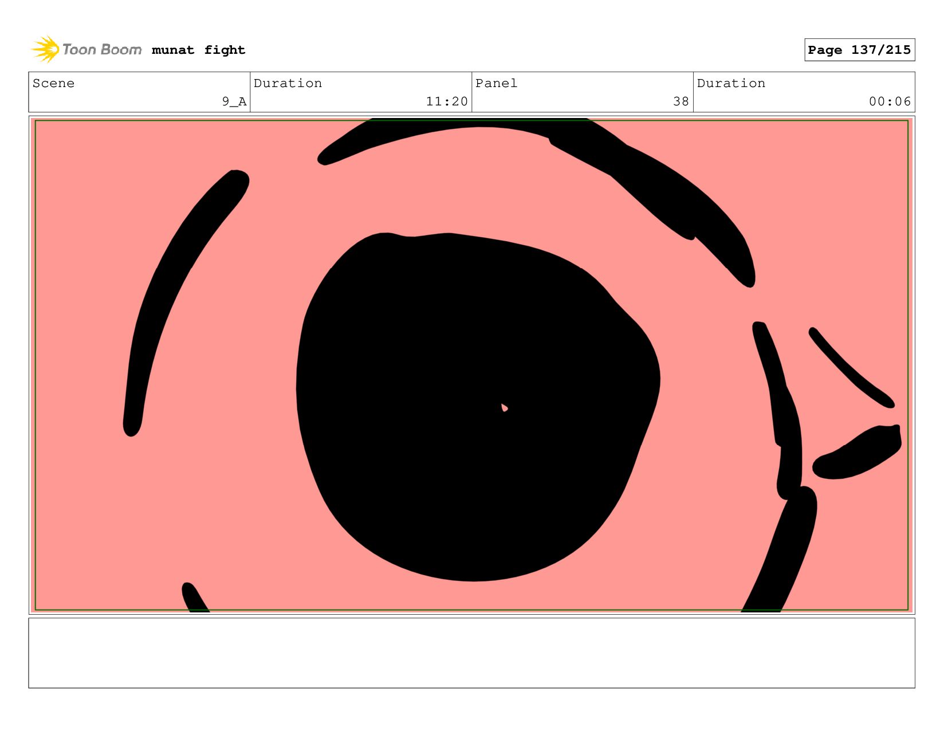Click the 'Page 137/215' indicator

[x=859, y=50]
